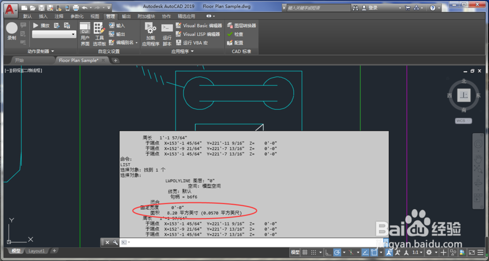489x261 pixels.
Task: Click the Zoom Extents navigation icon
Action: (478, 169)
